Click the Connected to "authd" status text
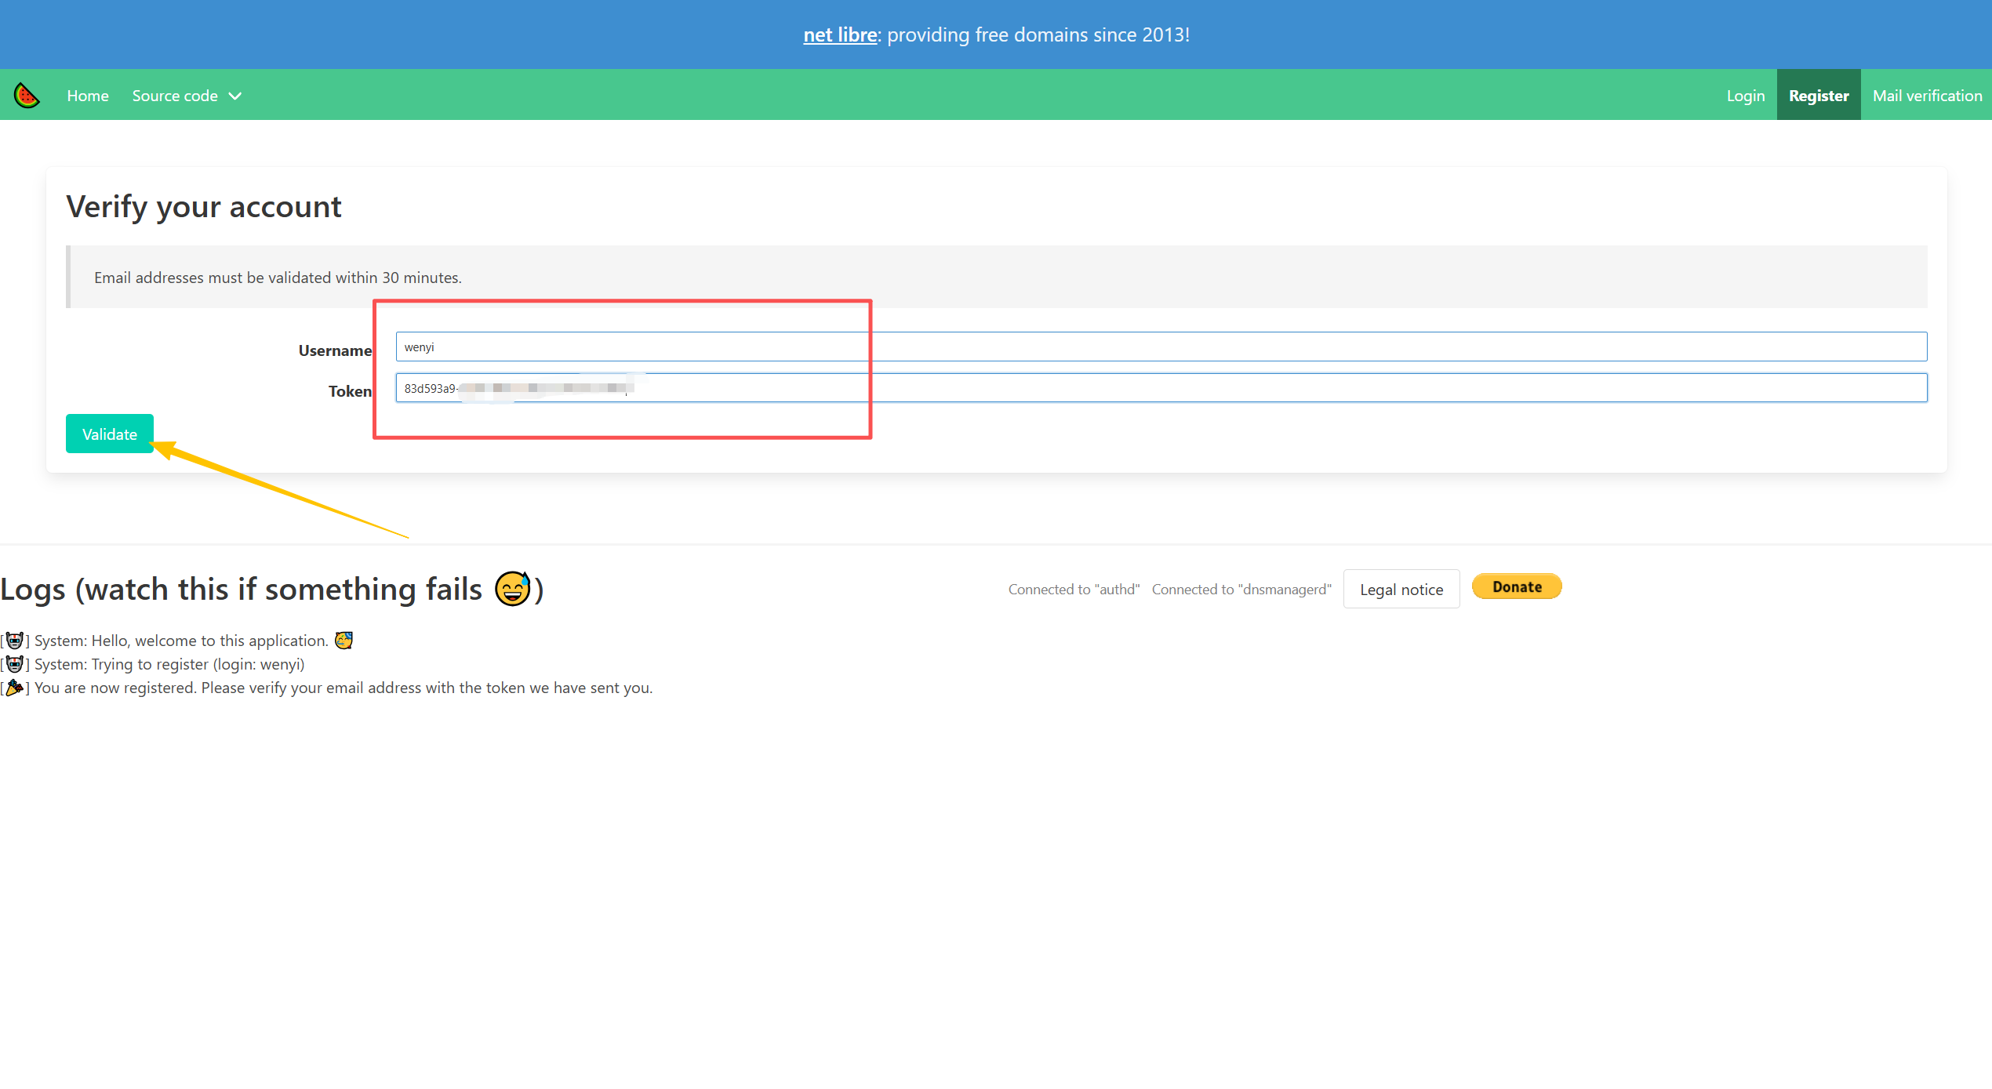Screen dimensions: 1992x1089 coord(1074,590)
